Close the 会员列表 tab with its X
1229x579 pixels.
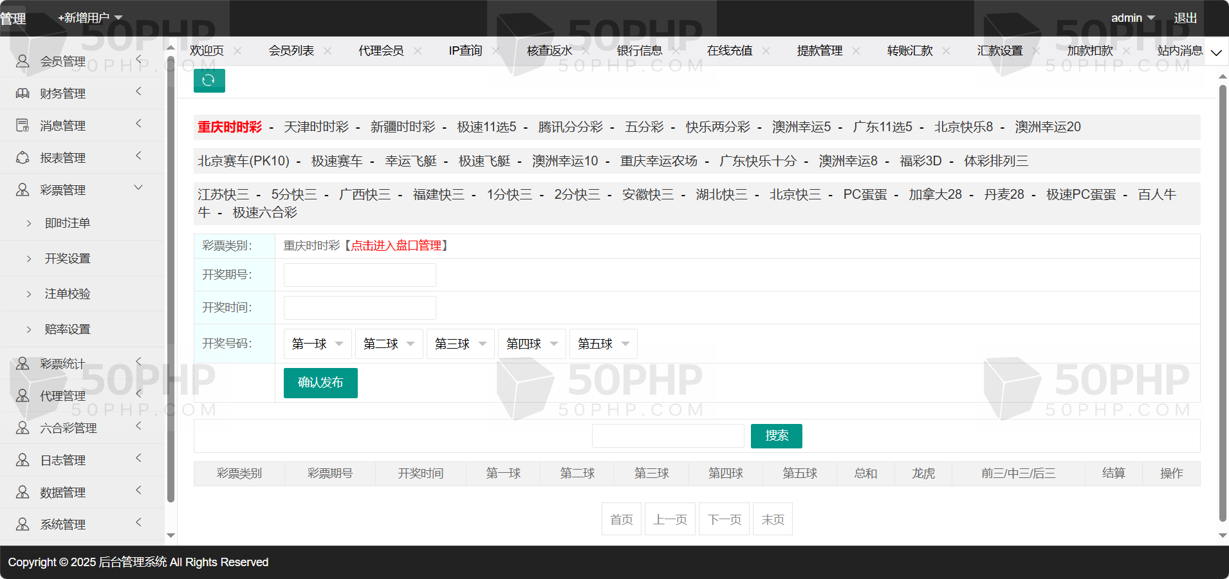(328, 51)
